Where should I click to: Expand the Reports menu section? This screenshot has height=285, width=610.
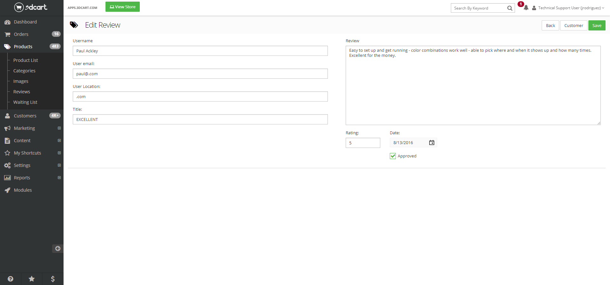59,178
